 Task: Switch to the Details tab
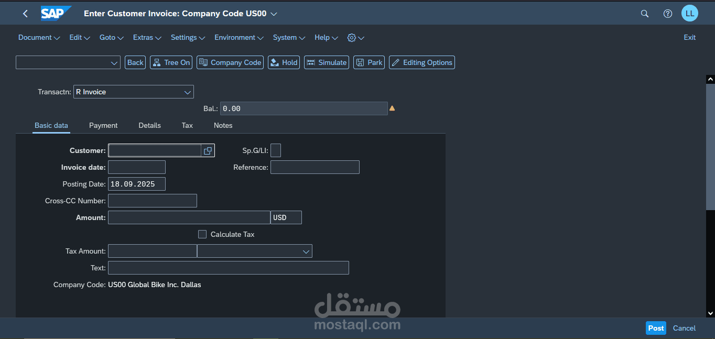click(x=149, y=126)
